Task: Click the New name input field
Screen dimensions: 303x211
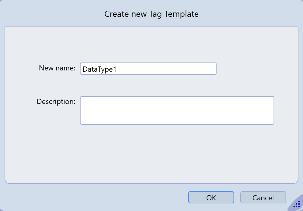Action: click(x=148, y=69)
